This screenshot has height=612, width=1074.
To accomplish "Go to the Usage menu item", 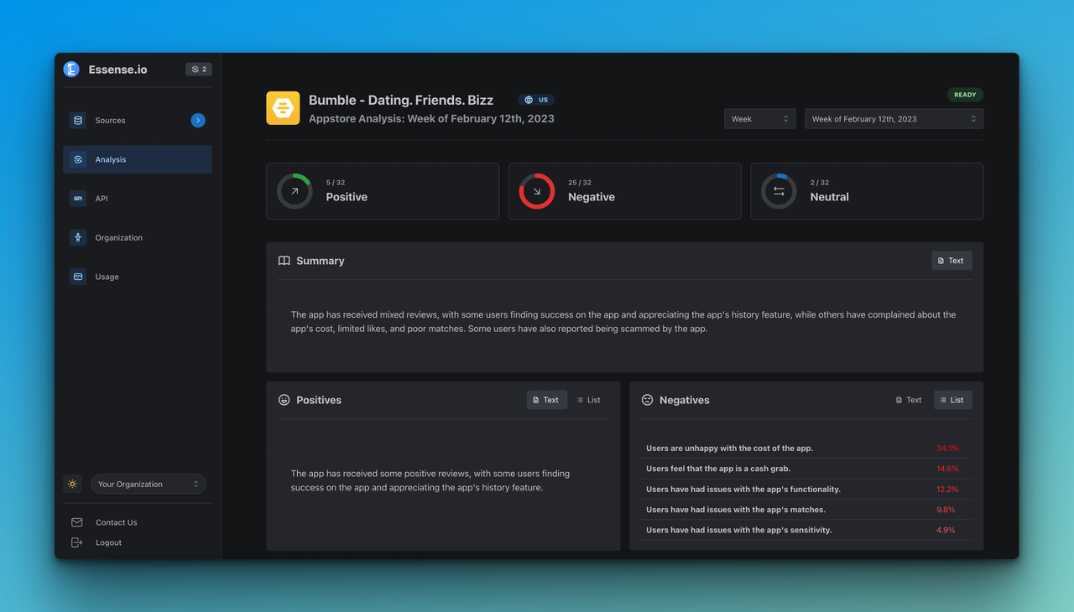I will tap(138, 277).
